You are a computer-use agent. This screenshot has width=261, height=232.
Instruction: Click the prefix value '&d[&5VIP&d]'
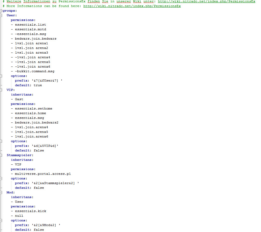point(45,146)
